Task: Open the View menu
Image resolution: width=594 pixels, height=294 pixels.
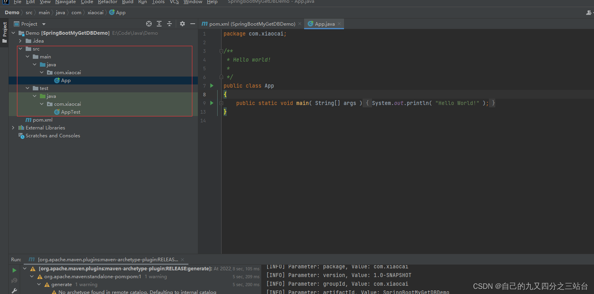Action: pyautogui.click(x=45, y=2)
